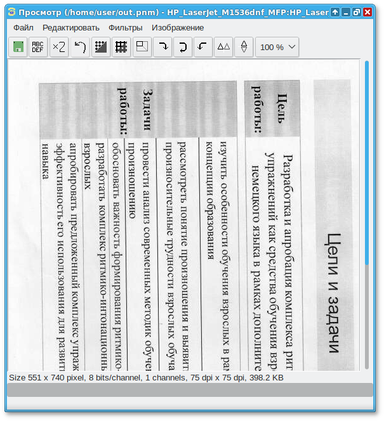This screenshot has width=384, height=421.
Task: Open the Редактировать menu
Action: 71,28
